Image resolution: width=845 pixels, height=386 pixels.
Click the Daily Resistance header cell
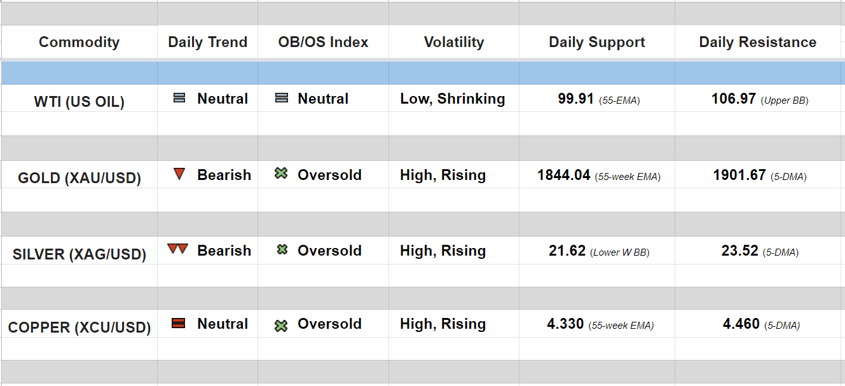coord(758,43)
